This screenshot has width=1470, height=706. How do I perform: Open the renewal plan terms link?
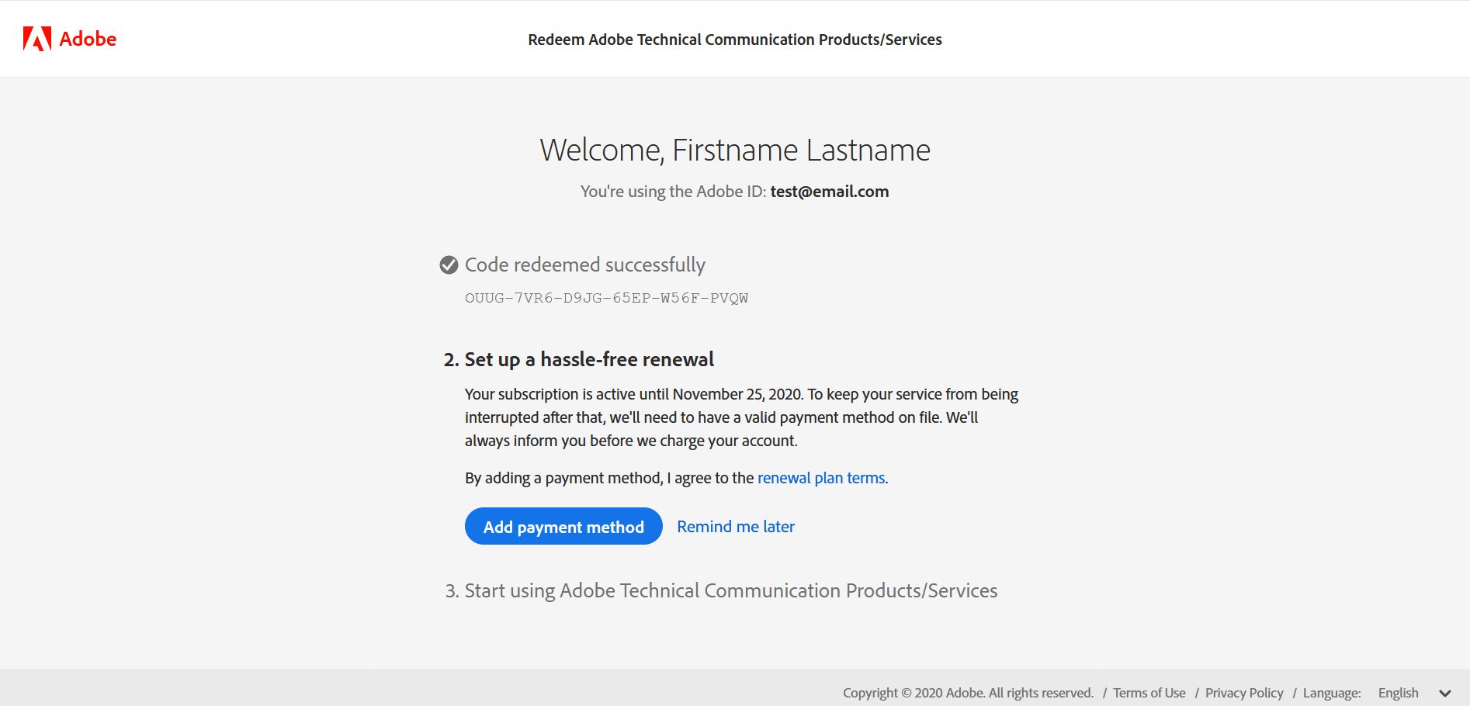tap(821, 478)
